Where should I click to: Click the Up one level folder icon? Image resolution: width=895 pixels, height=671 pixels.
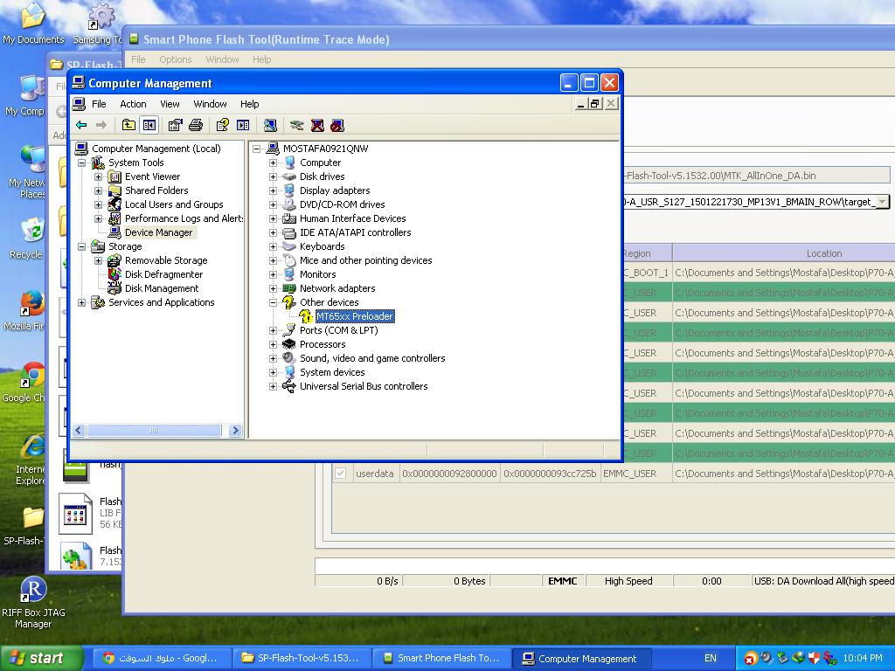click(128, 125)
